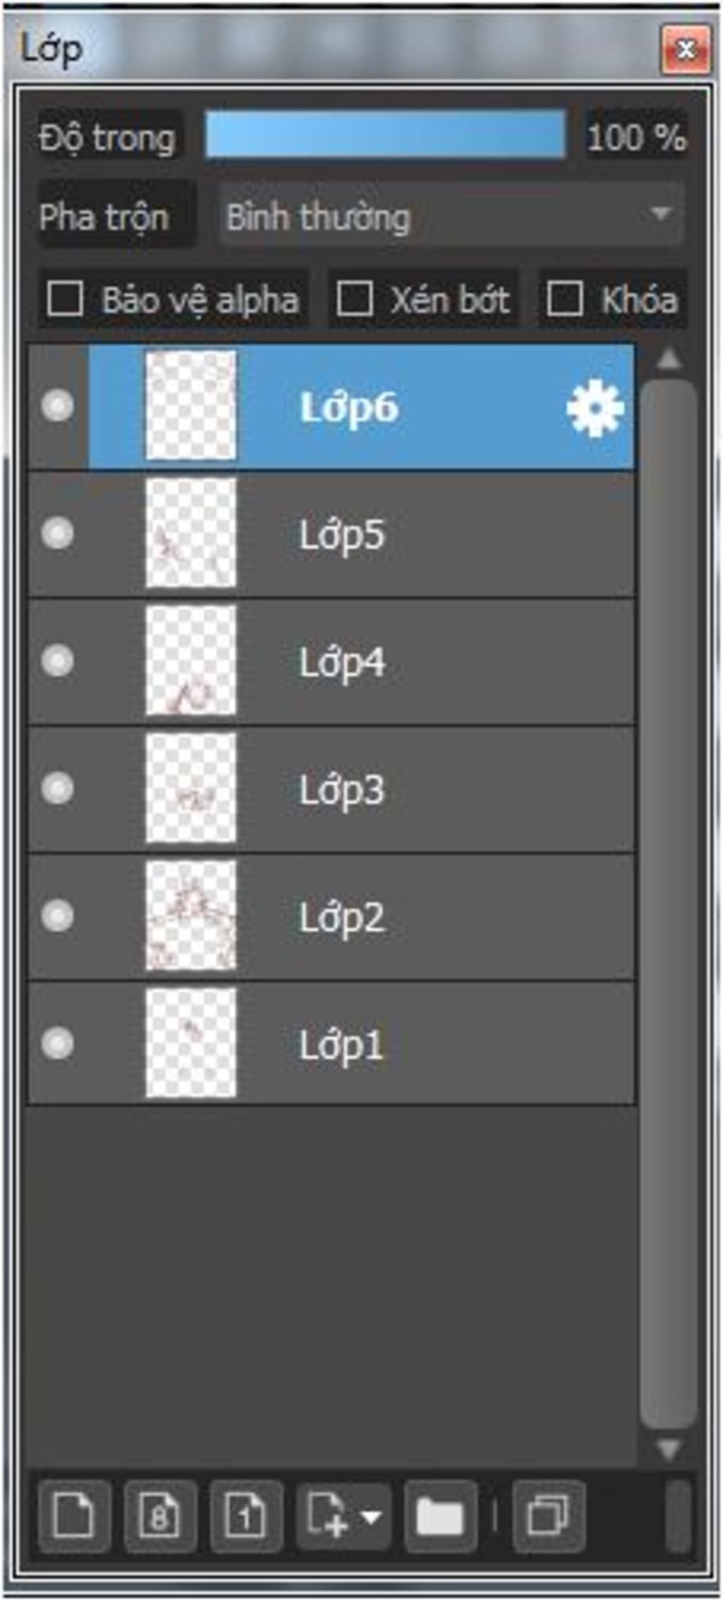Create a new 1-bit layer

pos(246,1515)
